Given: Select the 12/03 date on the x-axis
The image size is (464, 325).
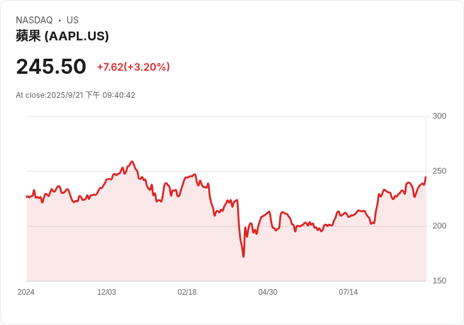Looking at the screenshot, I should (107, 292).
